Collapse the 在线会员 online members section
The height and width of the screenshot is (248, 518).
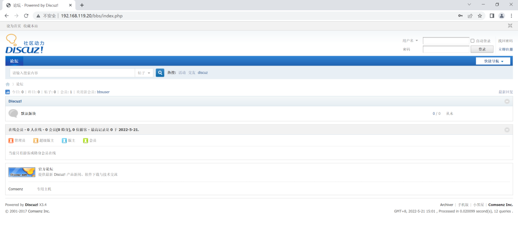507,130
